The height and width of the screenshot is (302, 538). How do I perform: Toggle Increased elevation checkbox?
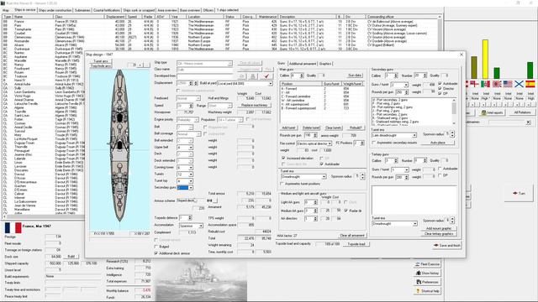[x=283, y=159]
